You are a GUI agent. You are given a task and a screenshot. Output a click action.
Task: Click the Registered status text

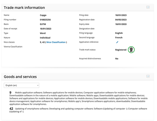point(121,50)
